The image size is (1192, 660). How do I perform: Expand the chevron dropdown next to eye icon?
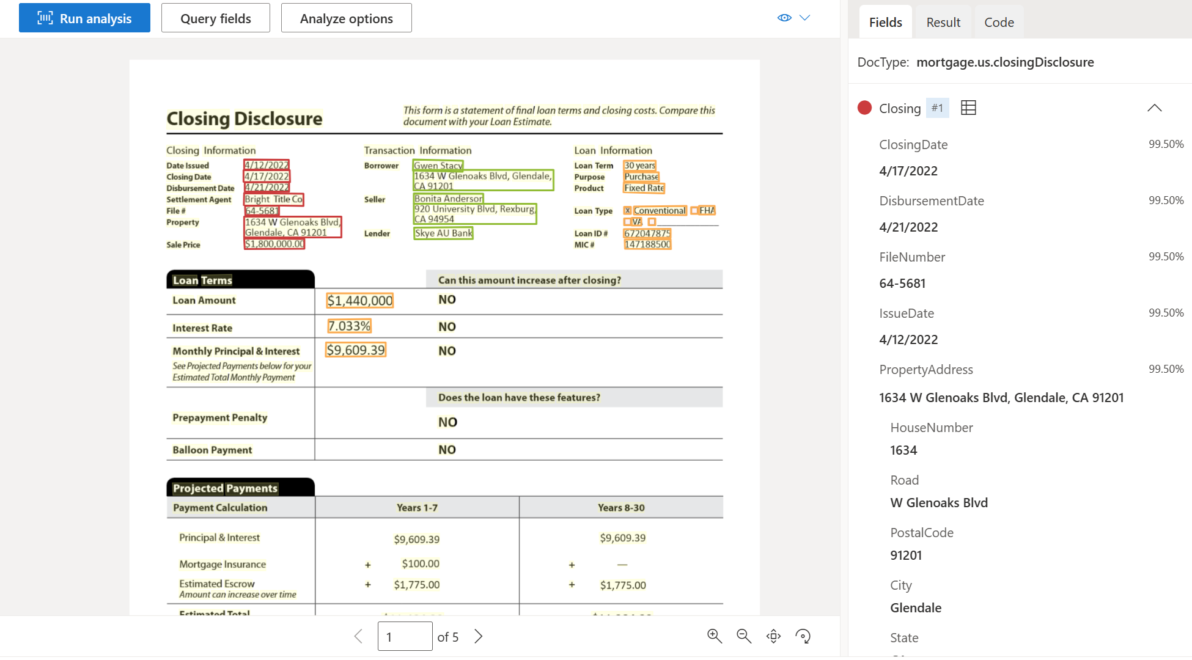point(805,18)
